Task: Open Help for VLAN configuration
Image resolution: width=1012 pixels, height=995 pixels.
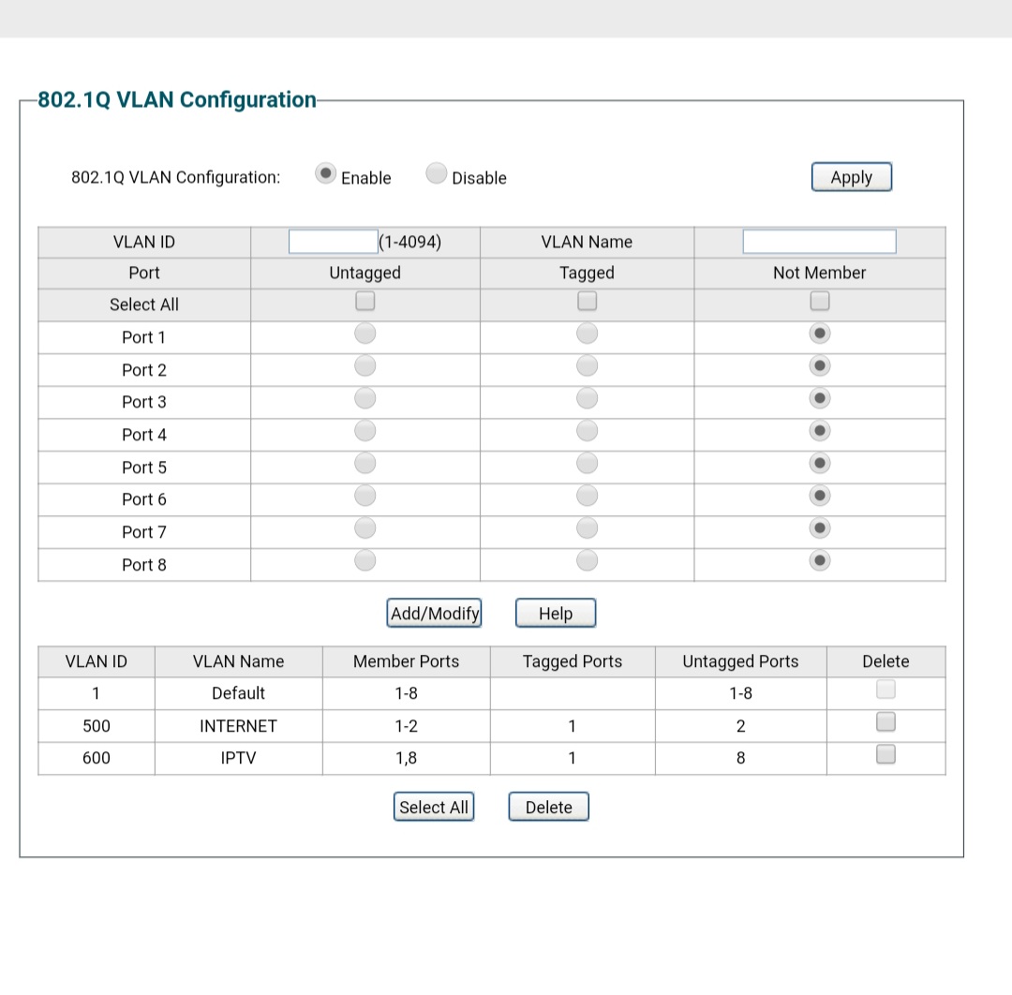Action: point(556,613)
